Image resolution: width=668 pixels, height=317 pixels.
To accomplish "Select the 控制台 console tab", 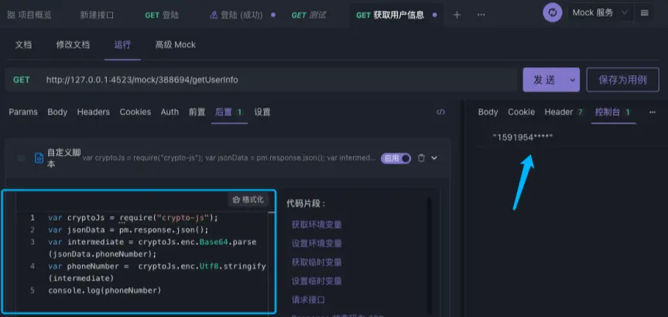I will [x=613, y=112].
